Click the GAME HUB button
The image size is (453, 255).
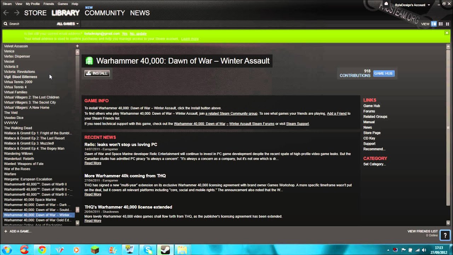pos(384,73)
